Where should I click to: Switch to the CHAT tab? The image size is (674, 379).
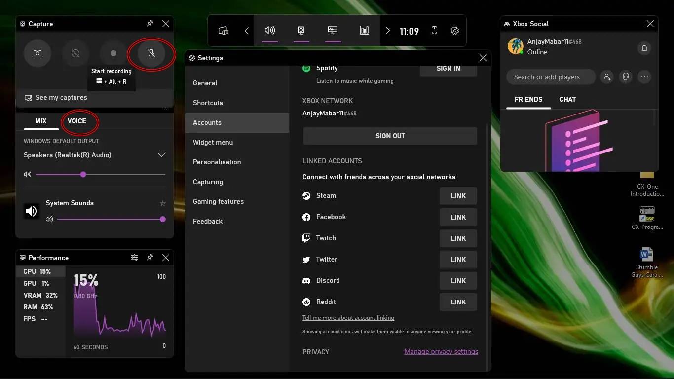pyautogui.click(x=567, y=100)
